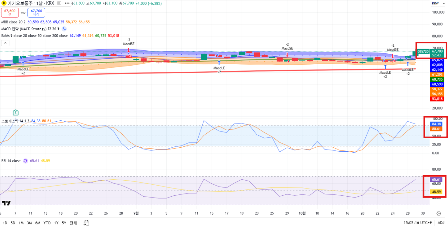448x226 pixels.
Task: Click the red 67,600 셀 sell button
Action: [10, 13]
